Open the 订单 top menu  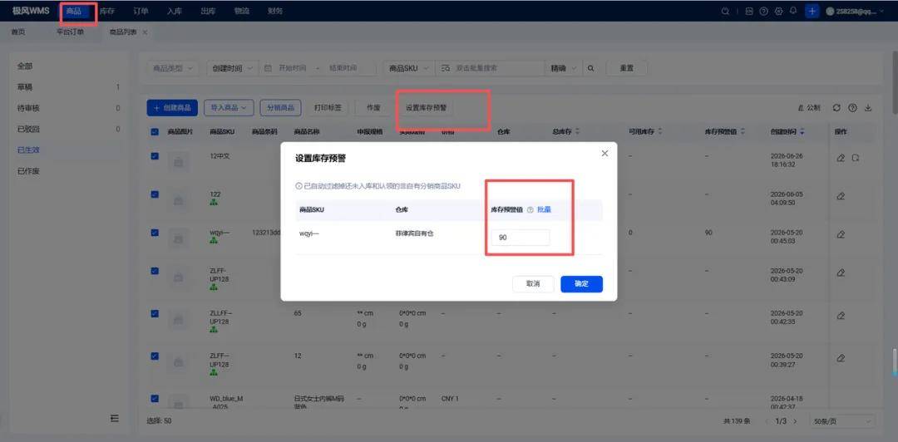pos(141,11)
